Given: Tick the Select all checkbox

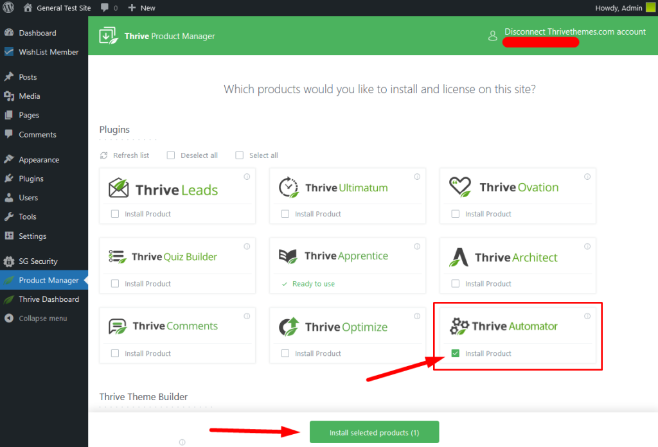Looking at the screenshot, I should (239, 155).
